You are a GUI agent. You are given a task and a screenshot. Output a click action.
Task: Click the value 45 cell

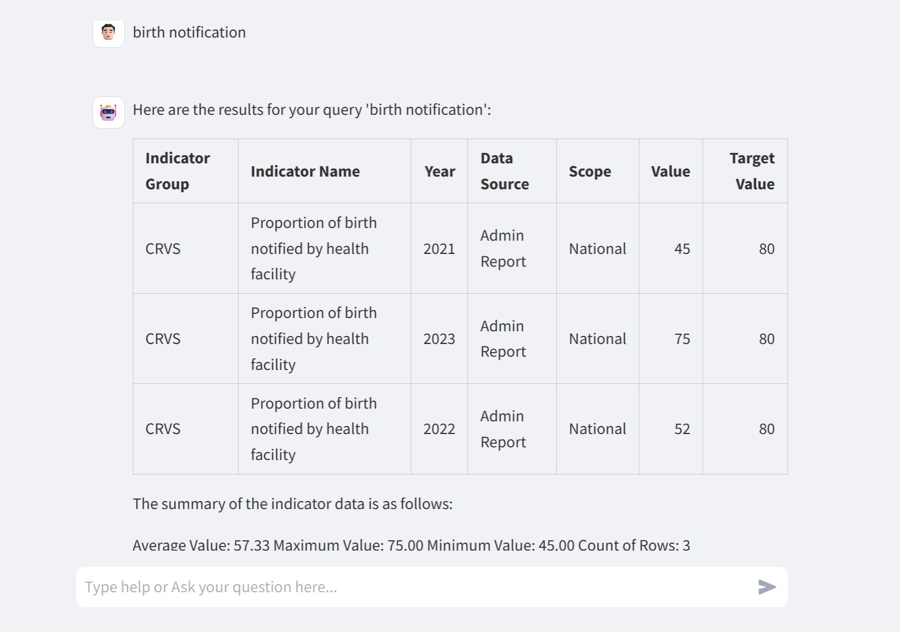click(x=682, y=249)
